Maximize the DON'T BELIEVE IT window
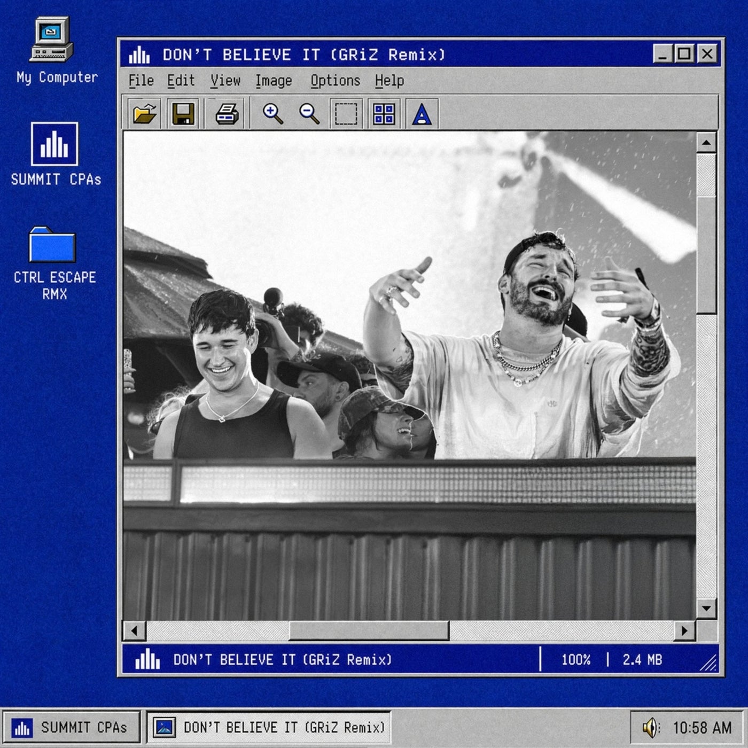 (x=684, y=54)
